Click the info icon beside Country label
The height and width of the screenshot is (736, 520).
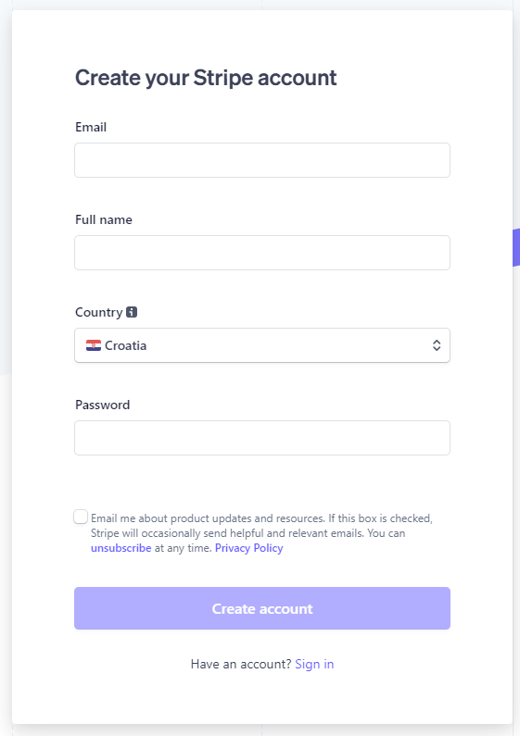tap(132, 312)
